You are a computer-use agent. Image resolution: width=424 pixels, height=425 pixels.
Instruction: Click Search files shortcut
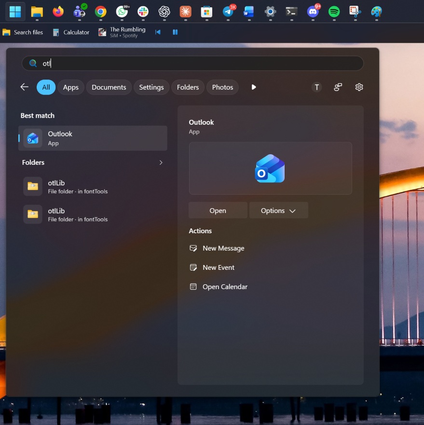pyautogui.click(x=23, y=32)
